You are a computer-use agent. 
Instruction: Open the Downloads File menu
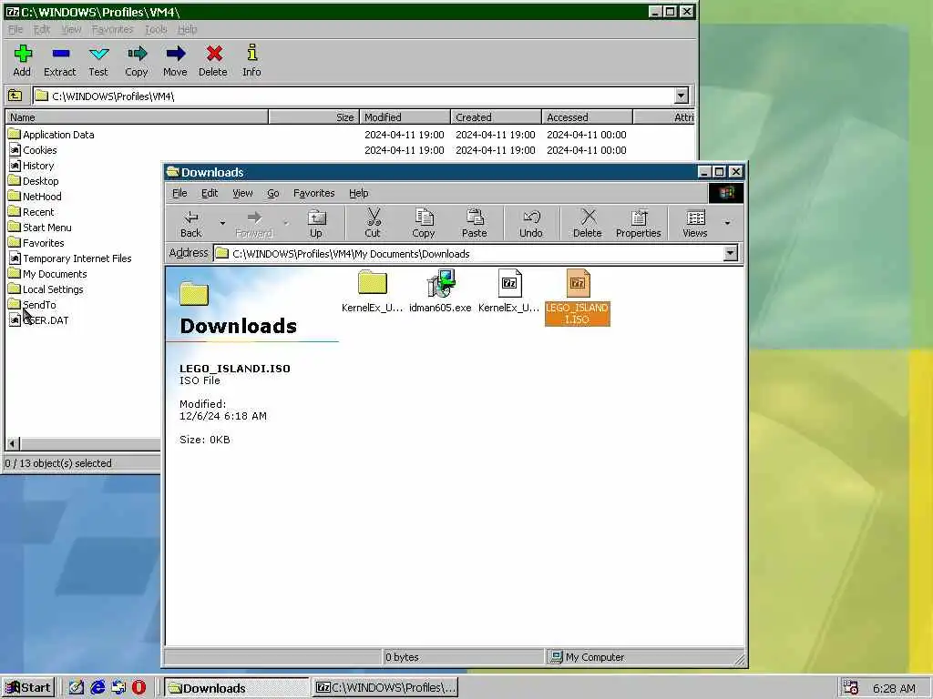(179, 193)
